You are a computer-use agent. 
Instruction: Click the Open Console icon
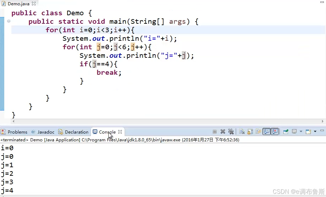(x=308, y=132)
